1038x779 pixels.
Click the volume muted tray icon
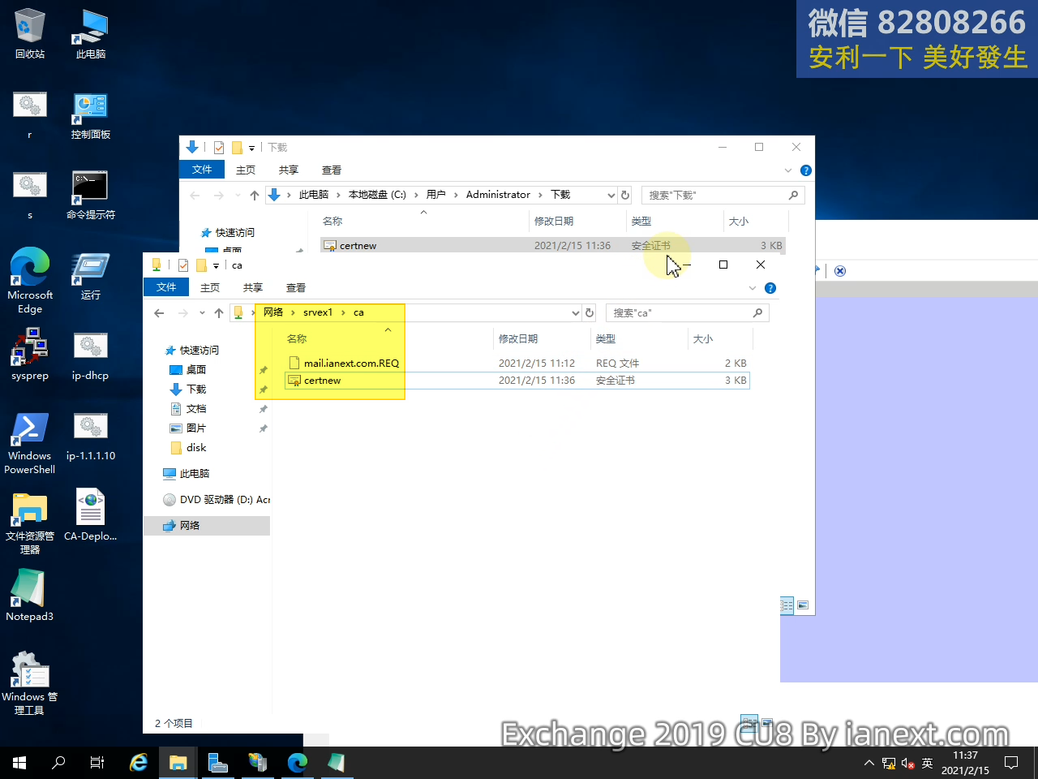pyautogui.click(x=908, y=764)
